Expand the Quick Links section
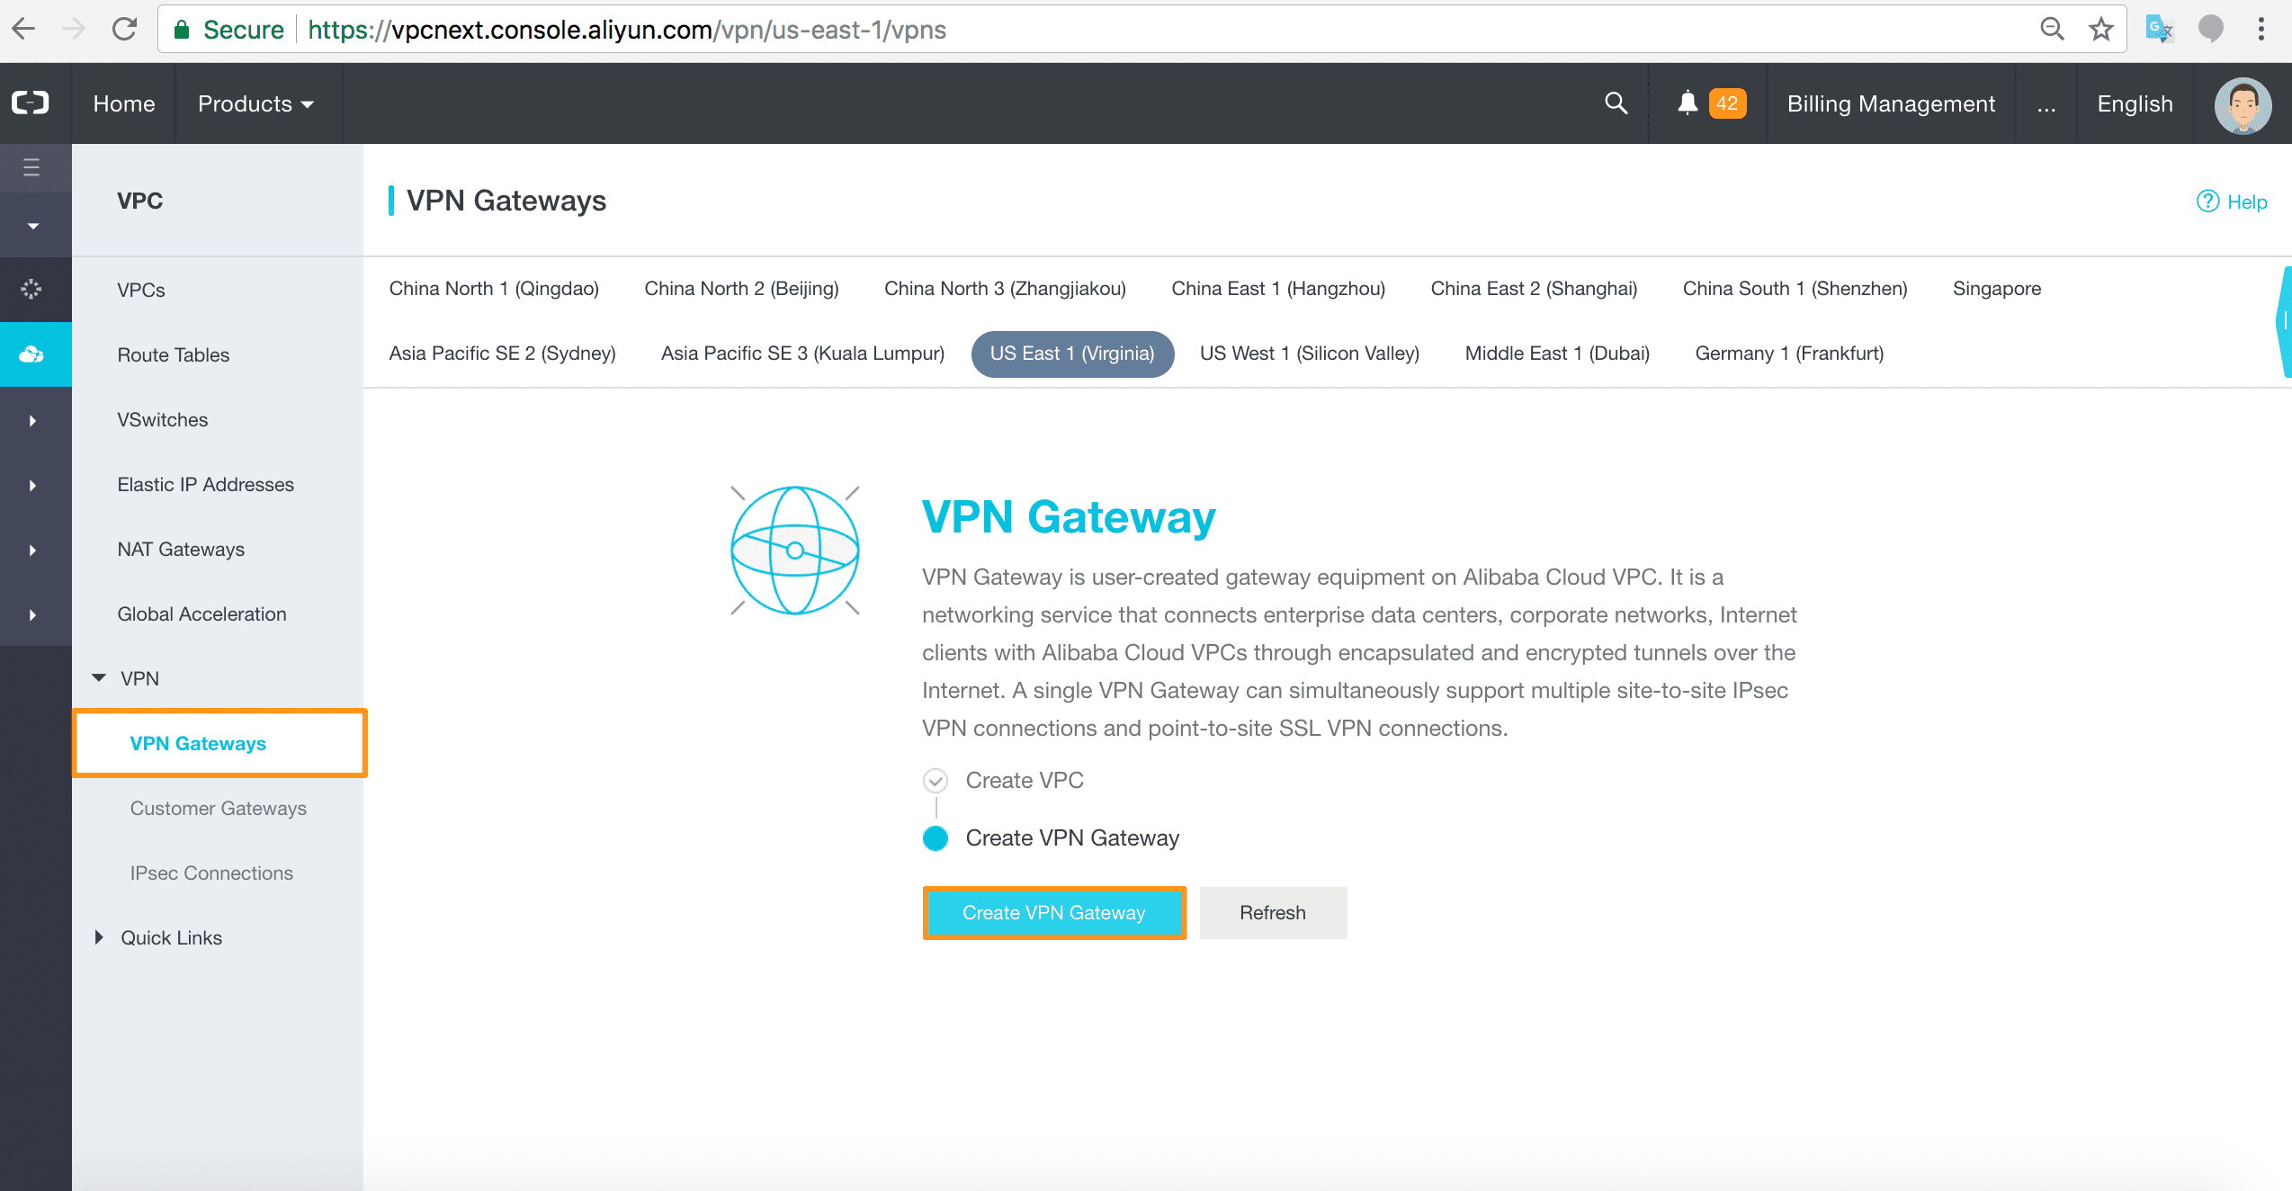The image size is (2292, 1191). click(99, 937)
